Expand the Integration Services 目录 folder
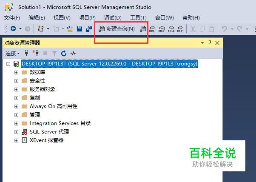The image size is (256, 182). coord(16,123)
